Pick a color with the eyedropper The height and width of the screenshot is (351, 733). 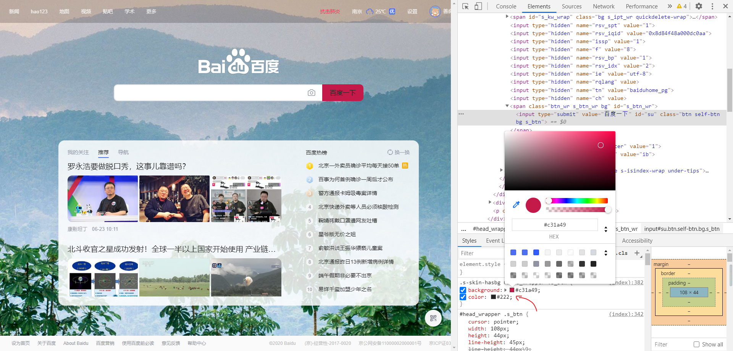click(516, 205)
